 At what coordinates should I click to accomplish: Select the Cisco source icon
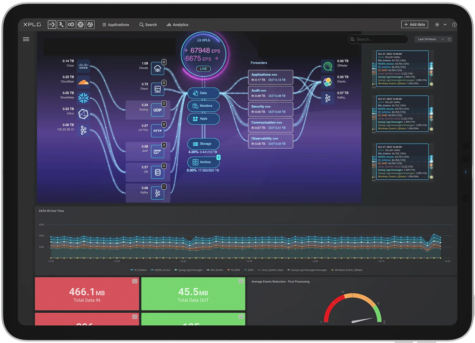(x=83, y=66)
